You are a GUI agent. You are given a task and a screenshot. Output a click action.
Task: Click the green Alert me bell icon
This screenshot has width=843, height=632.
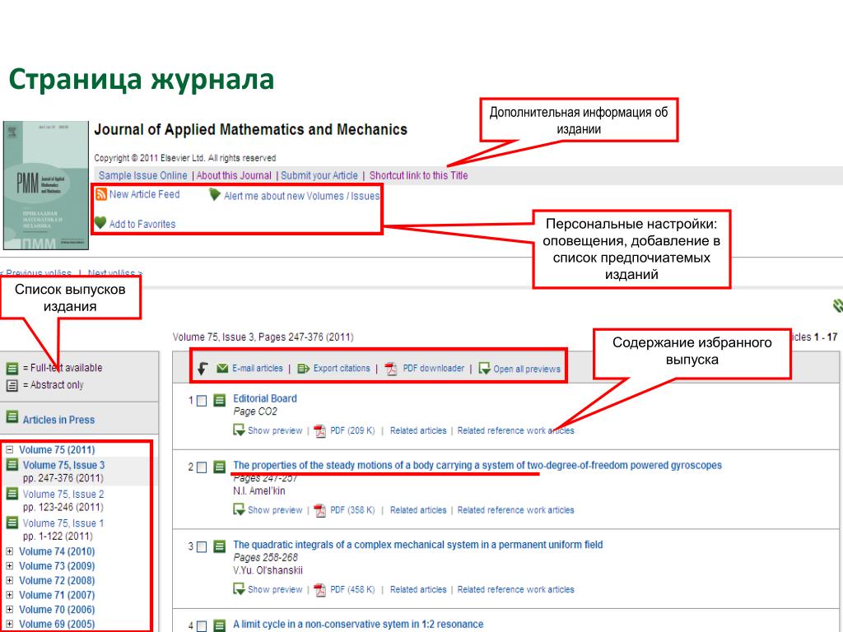pyautogui.click(x=215, y=194)
